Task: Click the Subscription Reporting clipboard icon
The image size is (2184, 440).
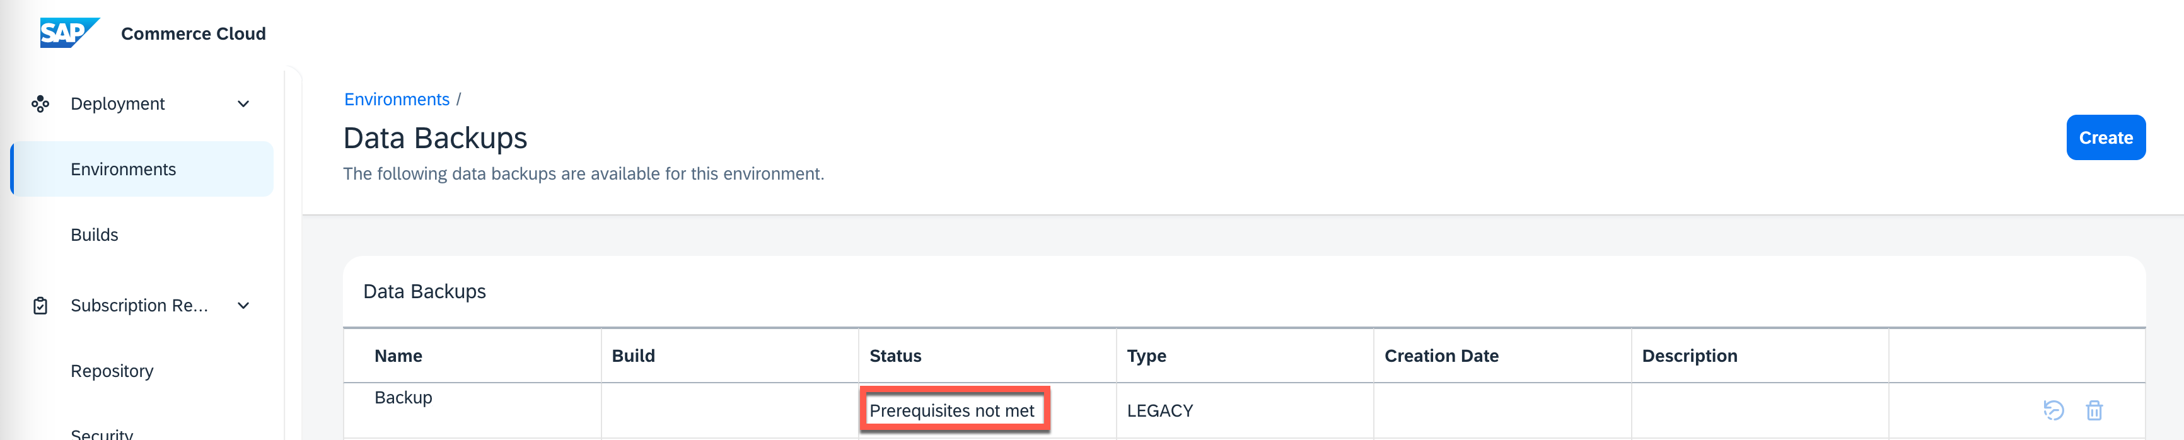Action: click(40, 305)
